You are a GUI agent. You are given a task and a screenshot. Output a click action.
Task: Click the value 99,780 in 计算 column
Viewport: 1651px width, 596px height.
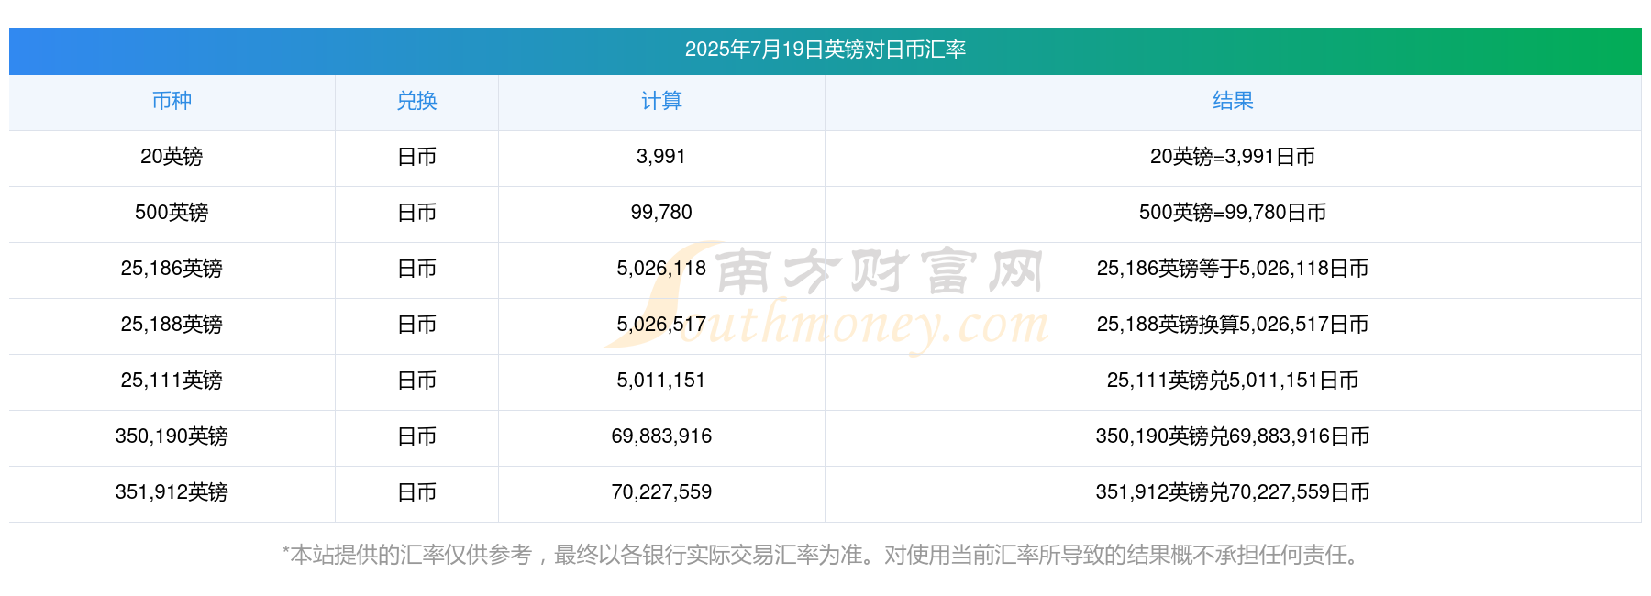[x=661, y=213]
